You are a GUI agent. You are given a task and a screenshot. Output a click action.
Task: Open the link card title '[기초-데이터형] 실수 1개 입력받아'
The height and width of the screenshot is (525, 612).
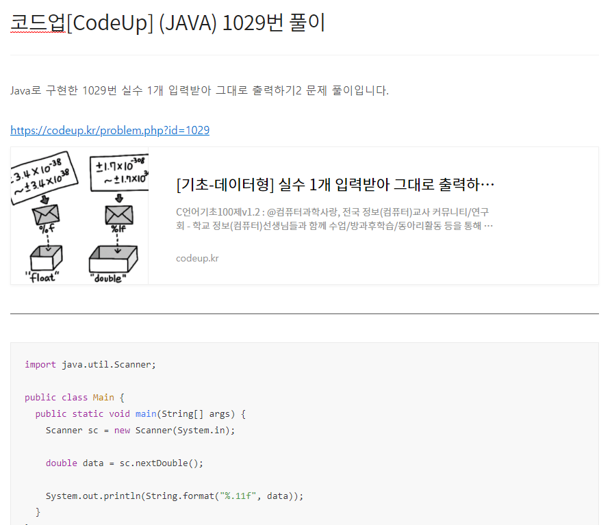[x=335, y=184]
